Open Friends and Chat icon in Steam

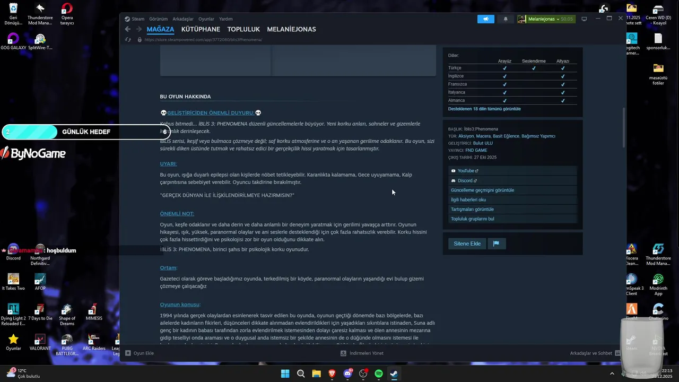pyautogui.click(x=617, y=353)
